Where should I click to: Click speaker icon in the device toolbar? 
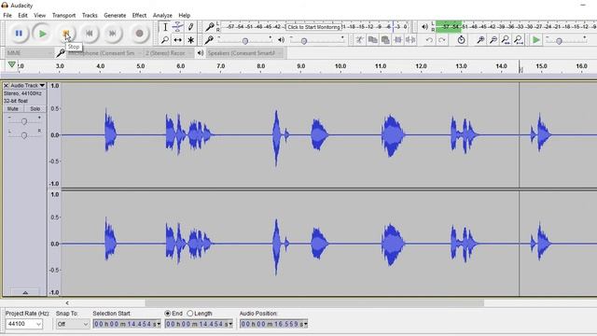(201, 53)
